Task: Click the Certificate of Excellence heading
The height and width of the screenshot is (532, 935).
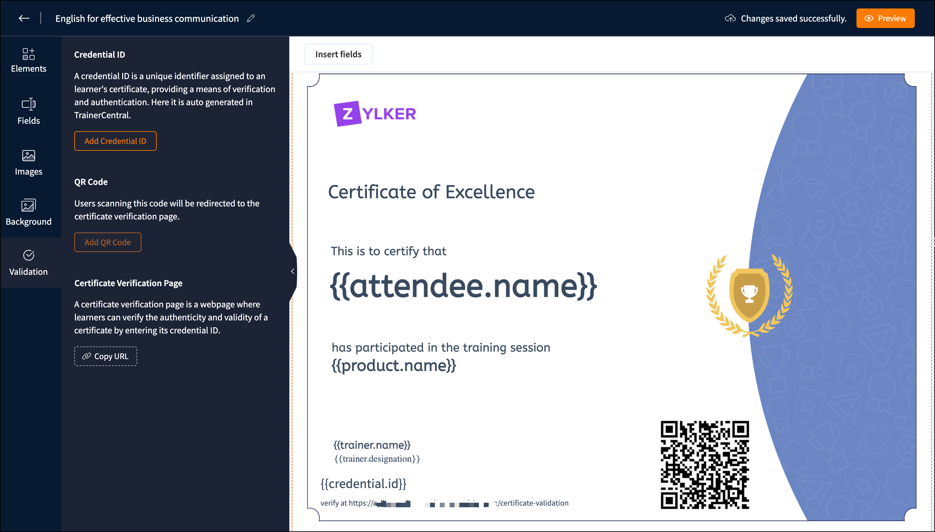Action: tap(431, 192)
